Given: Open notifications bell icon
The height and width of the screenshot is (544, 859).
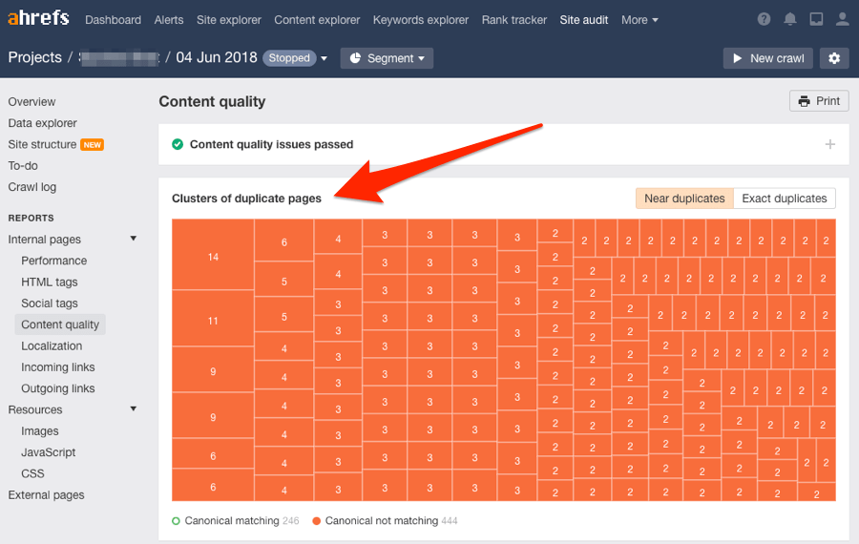Looking at the screenshot, I should pos(790,19).
